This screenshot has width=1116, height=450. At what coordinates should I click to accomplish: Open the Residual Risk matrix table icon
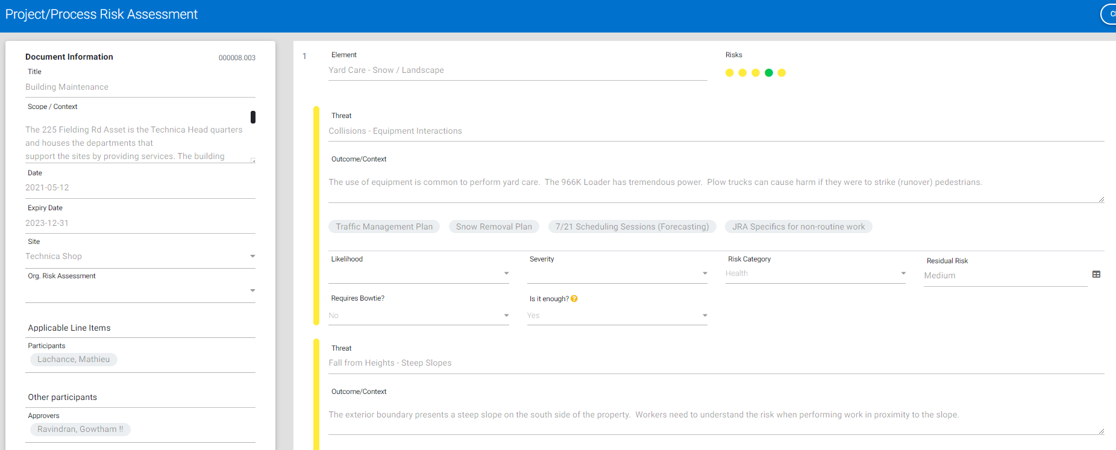point(1096,274)
